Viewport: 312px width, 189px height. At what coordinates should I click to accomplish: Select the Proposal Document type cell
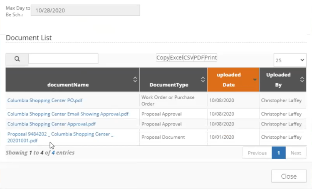click(x=173, y=137)
